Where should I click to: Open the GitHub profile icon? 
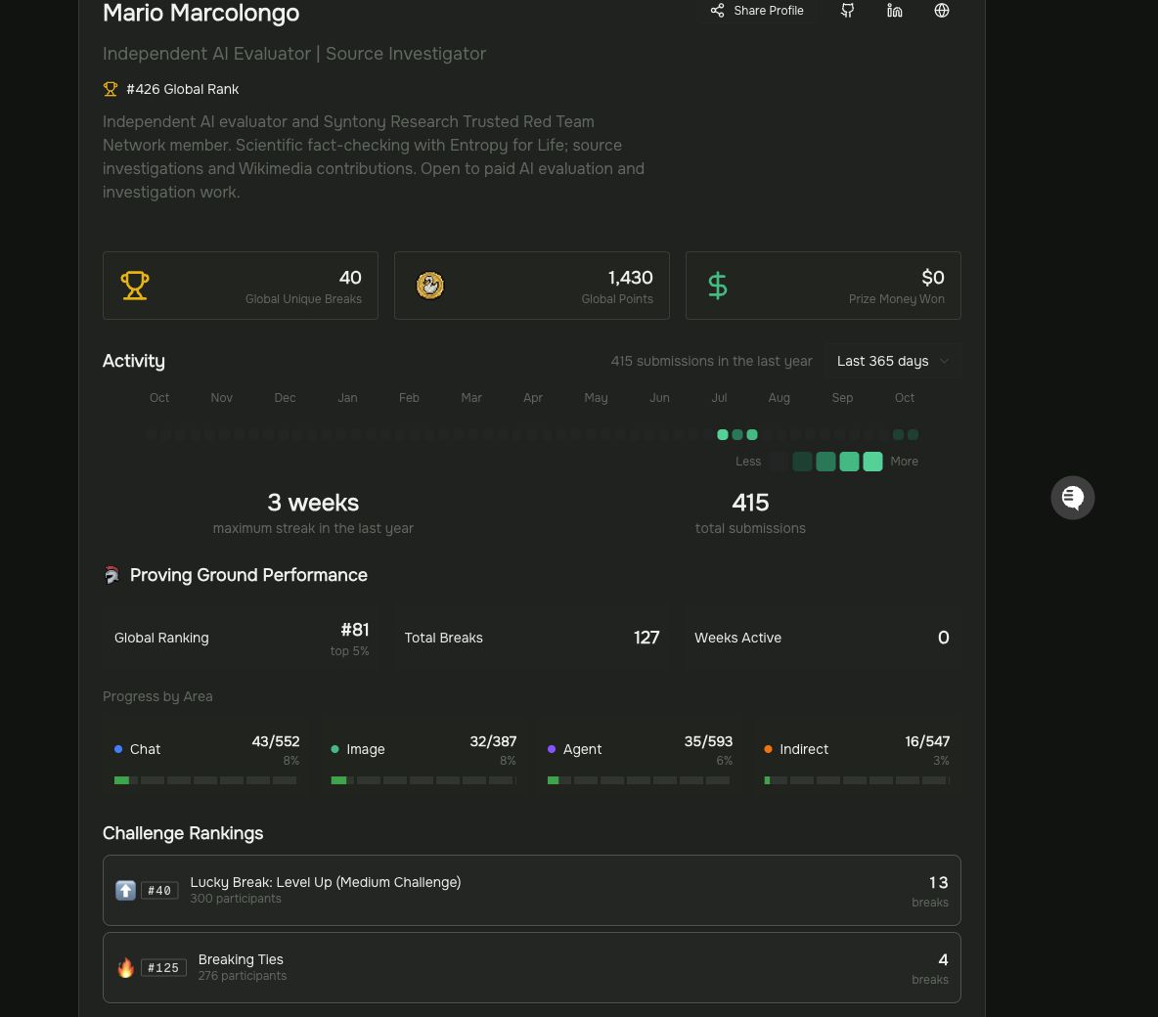[848, 11]
